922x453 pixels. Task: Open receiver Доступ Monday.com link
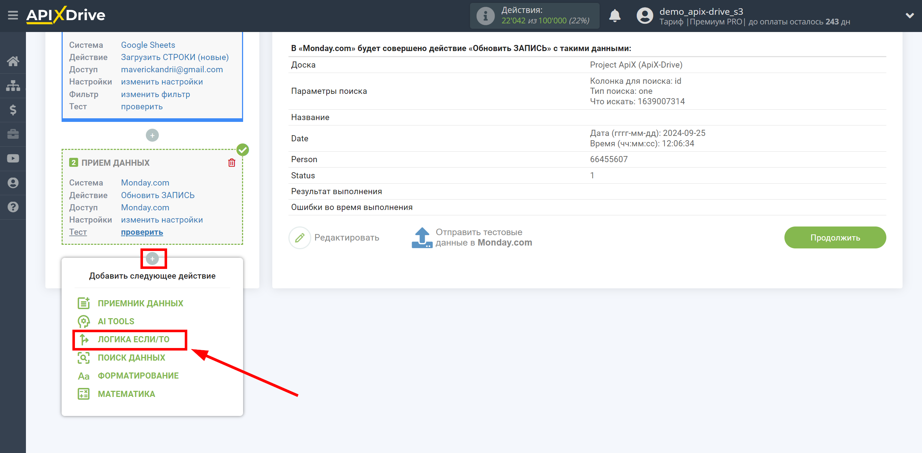145,207
